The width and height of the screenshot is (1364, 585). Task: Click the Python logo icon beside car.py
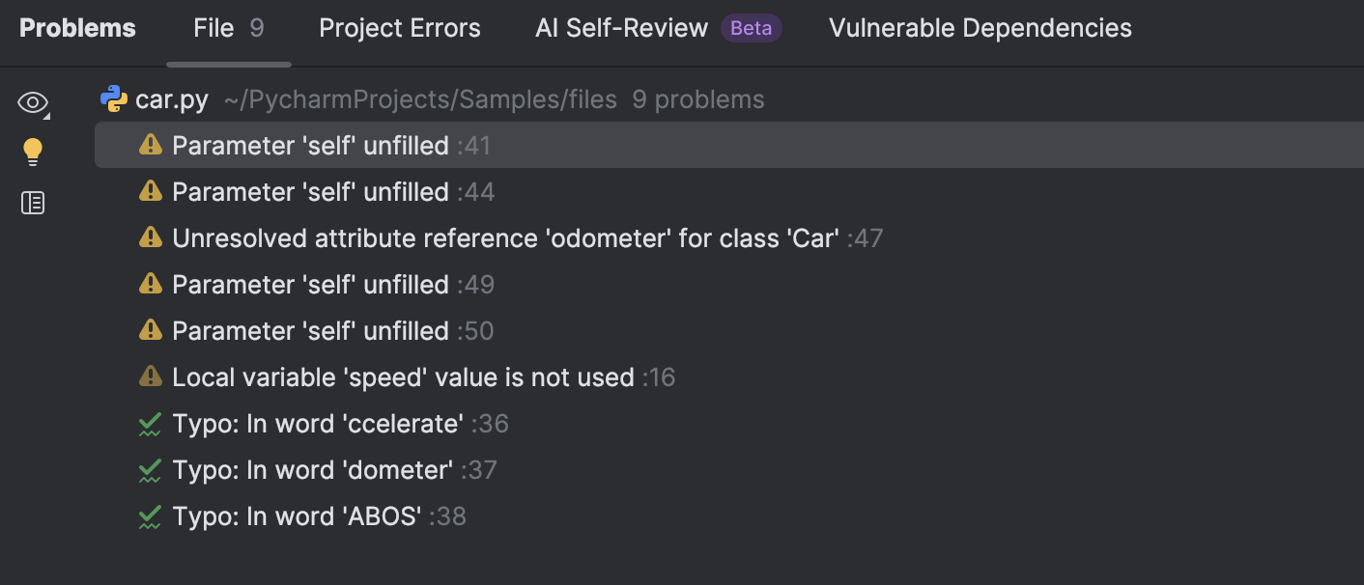point(113,98)
